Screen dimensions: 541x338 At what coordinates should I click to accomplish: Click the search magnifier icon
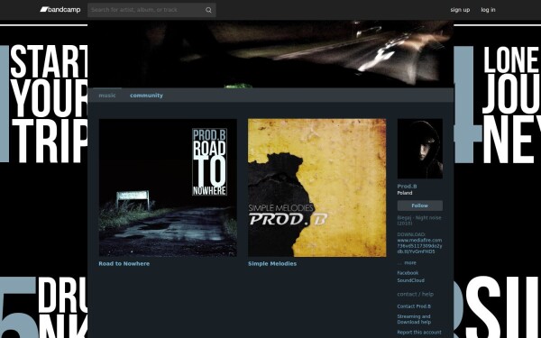coord(208,10)
